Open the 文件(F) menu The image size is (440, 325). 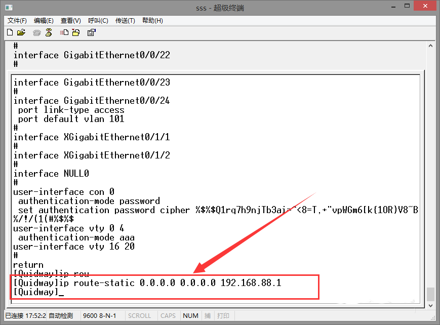click(17, 20)
